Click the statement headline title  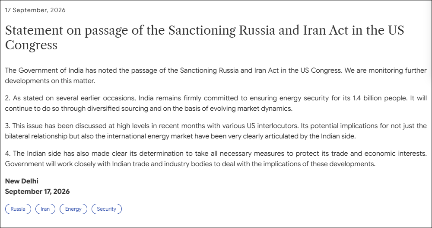coord(204,38)
